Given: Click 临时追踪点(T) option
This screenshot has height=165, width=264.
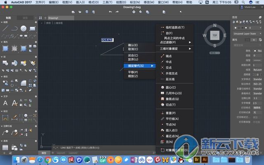Looking at the screenshot, I should [x=174, y=28].
